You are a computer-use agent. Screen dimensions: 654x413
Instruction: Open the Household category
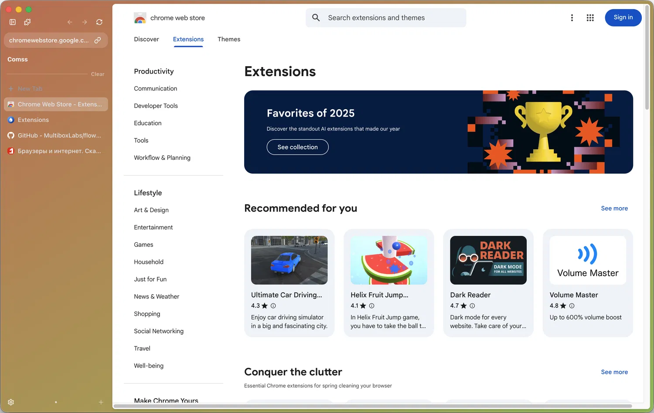click(x=149, y=262)
